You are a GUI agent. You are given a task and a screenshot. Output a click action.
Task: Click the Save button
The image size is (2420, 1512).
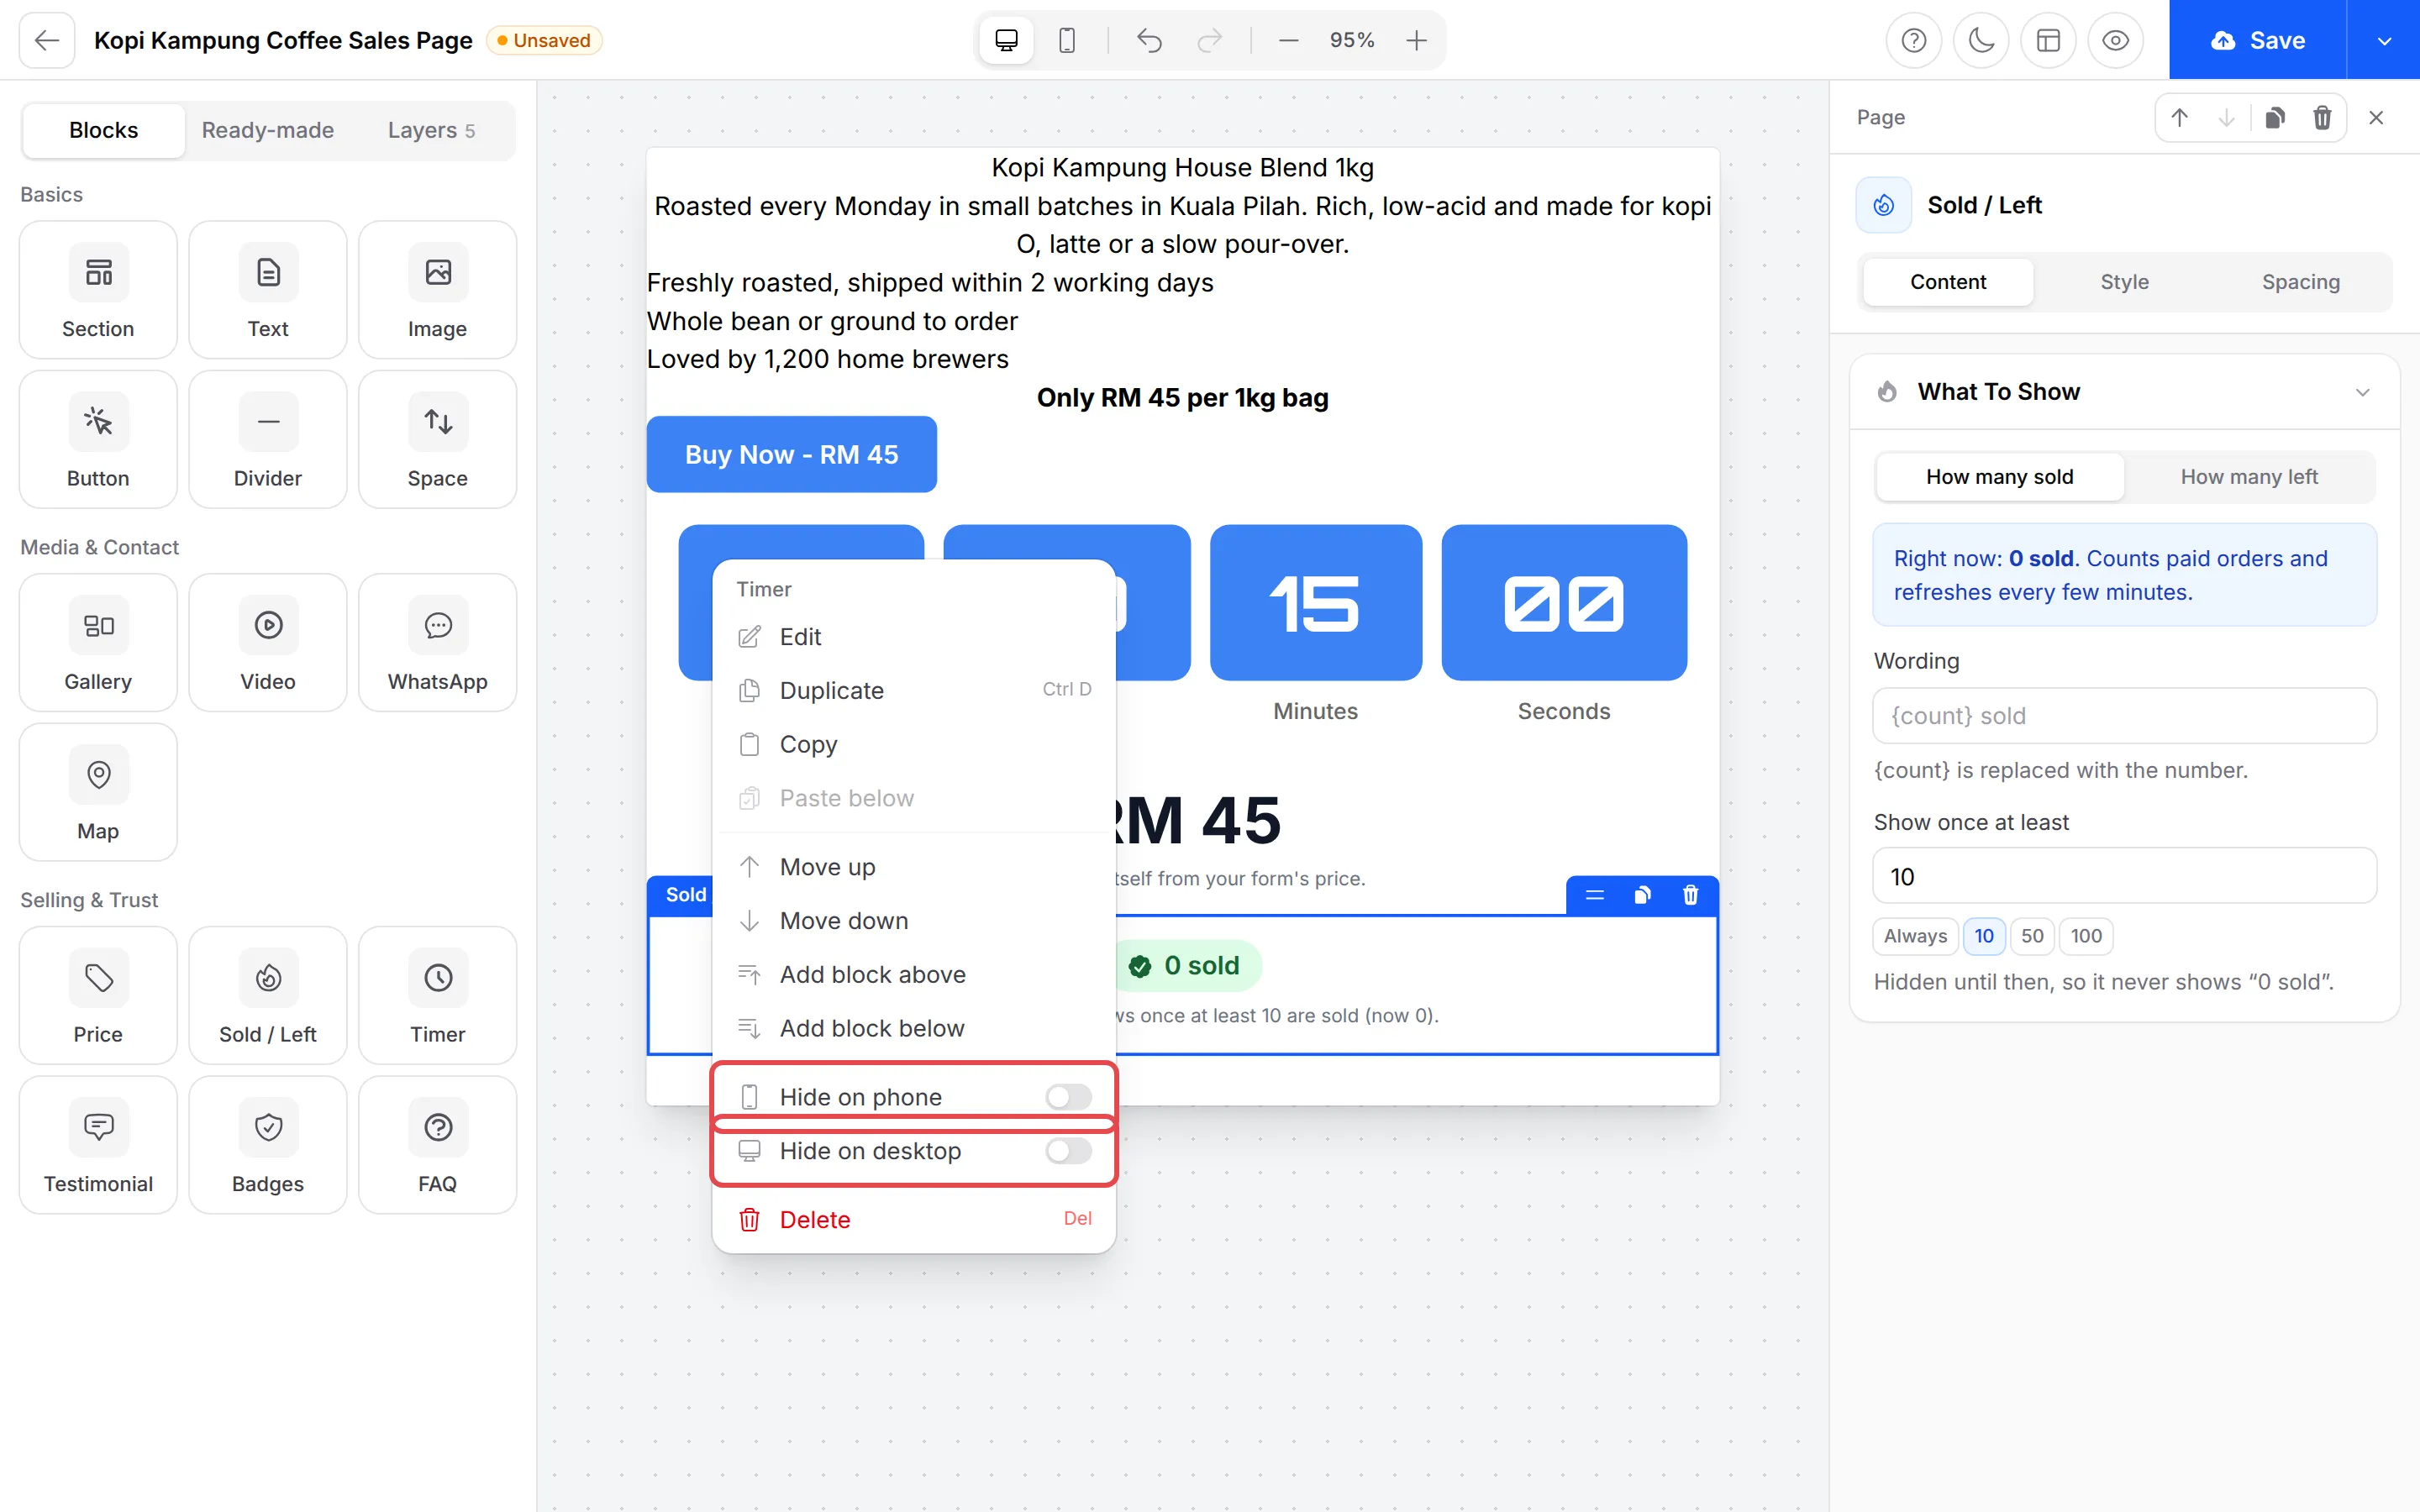[x=2258, y=40]
